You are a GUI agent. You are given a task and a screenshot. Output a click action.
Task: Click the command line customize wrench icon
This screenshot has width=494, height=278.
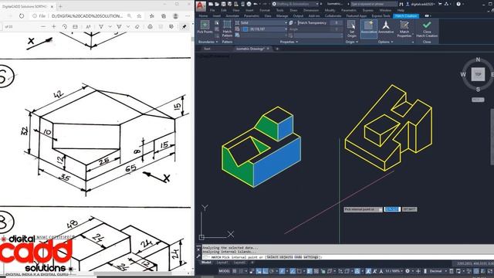[x=198, y=257]
